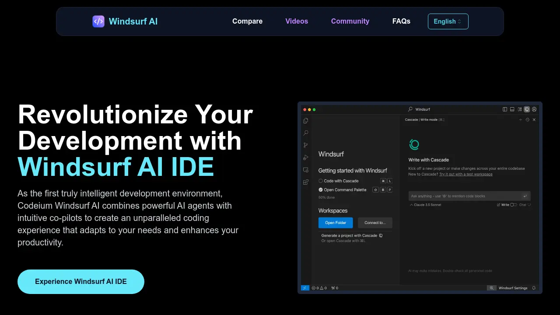Click the green Cascade logo in the panel
560x315 pixels.
pos(414,144)
